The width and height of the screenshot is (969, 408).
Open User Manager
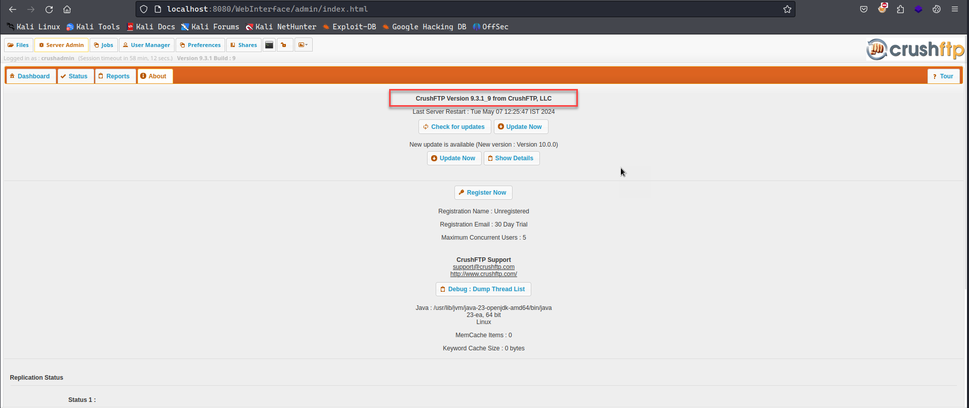[147, 45]
